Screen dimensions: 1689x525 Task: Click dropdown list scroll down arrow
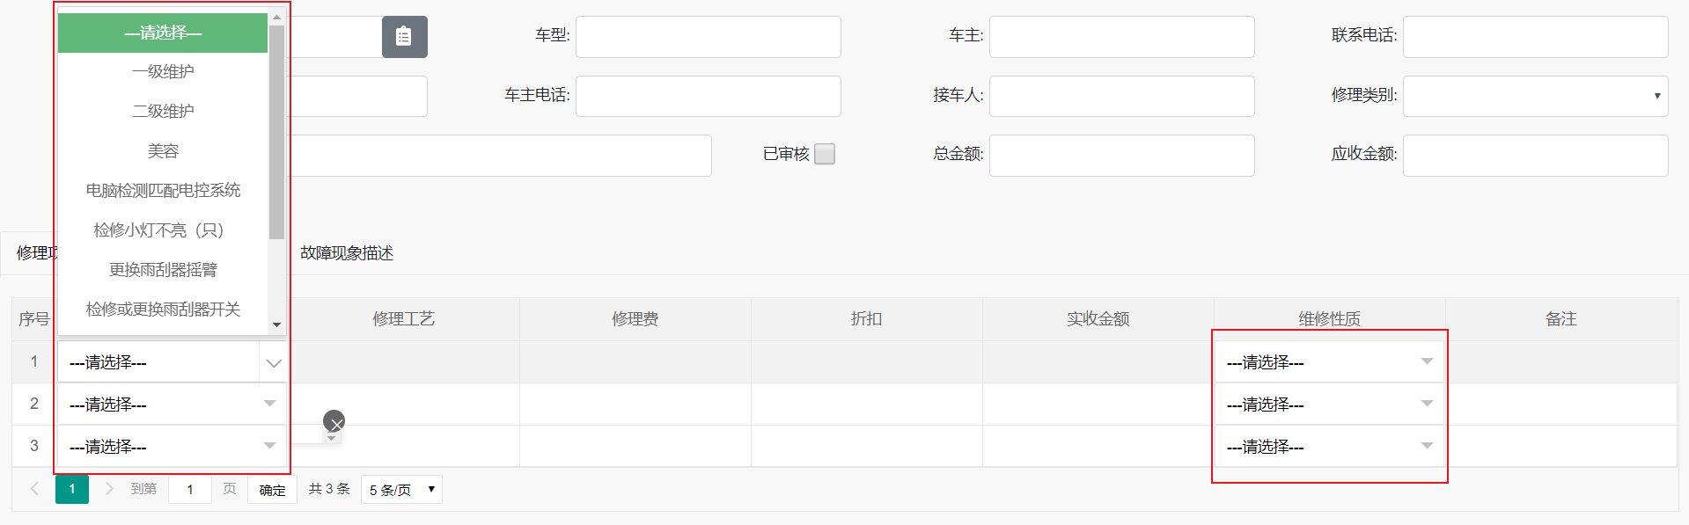pos(276,324)
